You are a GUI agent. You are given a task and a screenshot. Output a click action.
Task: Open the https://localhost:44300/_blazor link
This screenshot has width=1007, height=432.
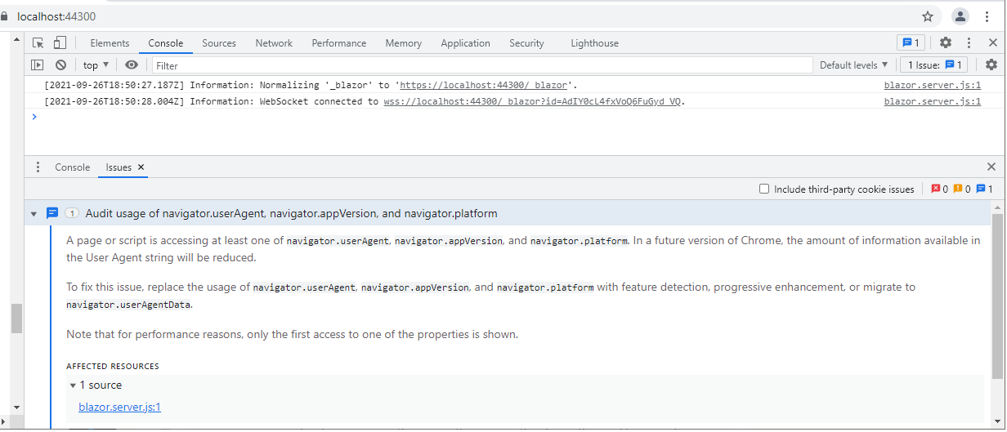click(x=484, y=85)
